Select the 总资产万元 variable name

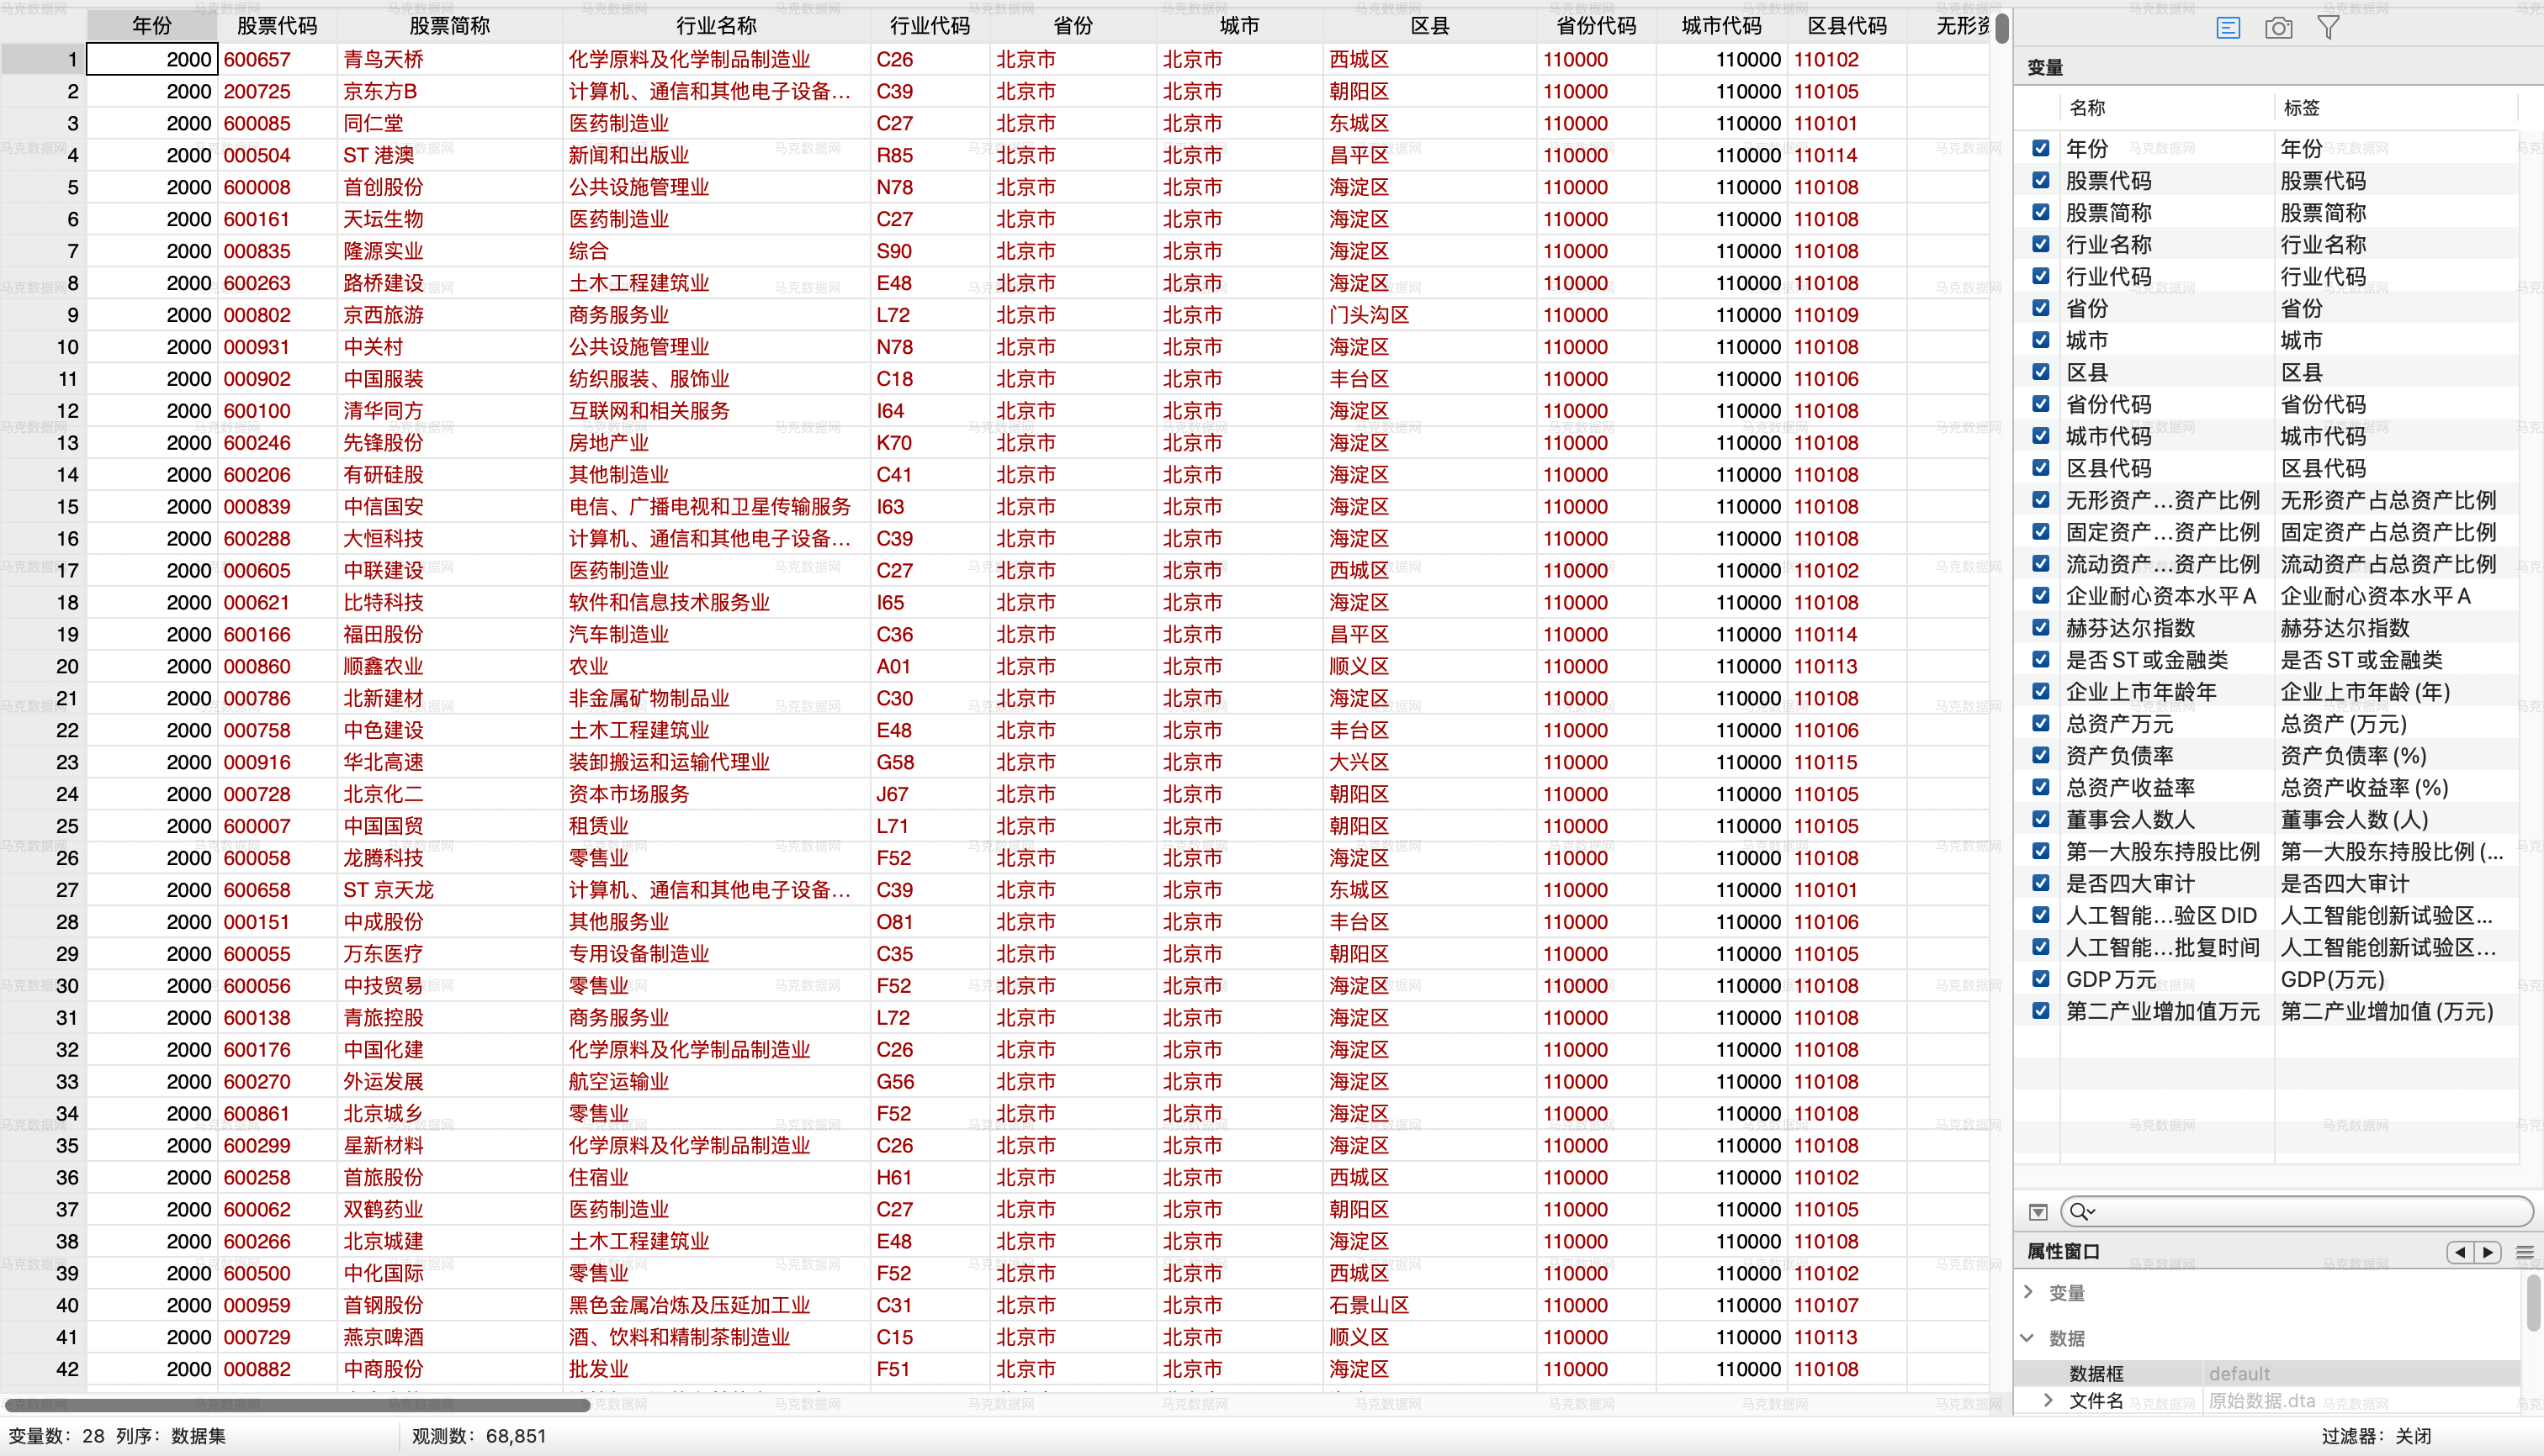pyautogui.click(x=2120, y=724)
